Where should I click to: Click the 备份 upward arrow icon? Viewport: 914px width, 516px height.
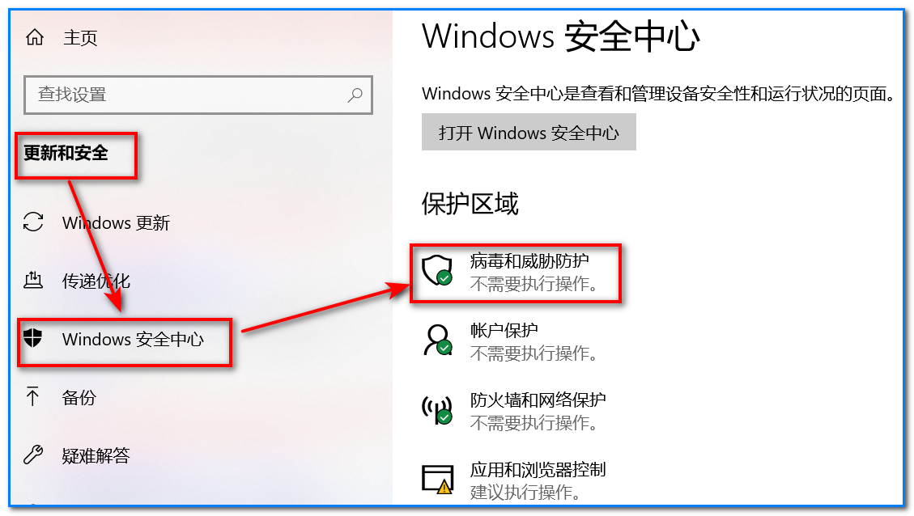coord(32,396)
